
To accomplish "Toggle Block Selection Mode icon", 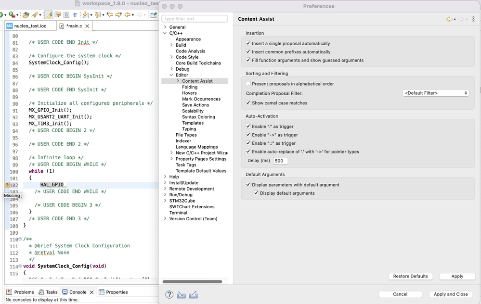I will [66, 14].
